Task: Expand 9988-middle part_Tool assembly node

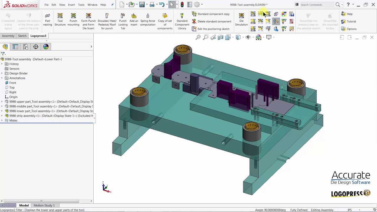Action: (2, 106)
